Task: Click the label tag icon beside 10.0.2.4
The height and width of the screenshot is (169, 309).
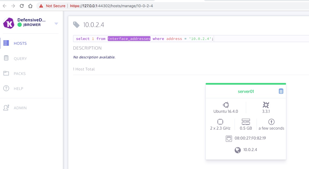Action: (x=77, y=25)
